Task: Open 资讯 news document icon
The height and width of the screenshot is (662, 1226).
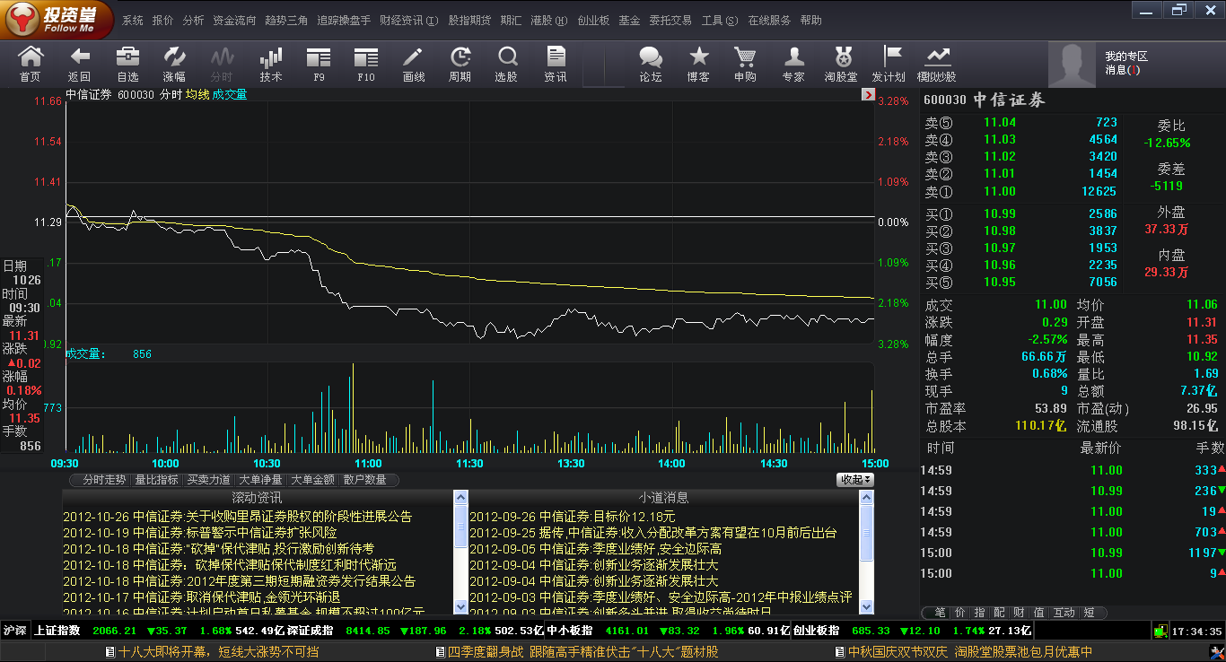Action: point(556,64)
